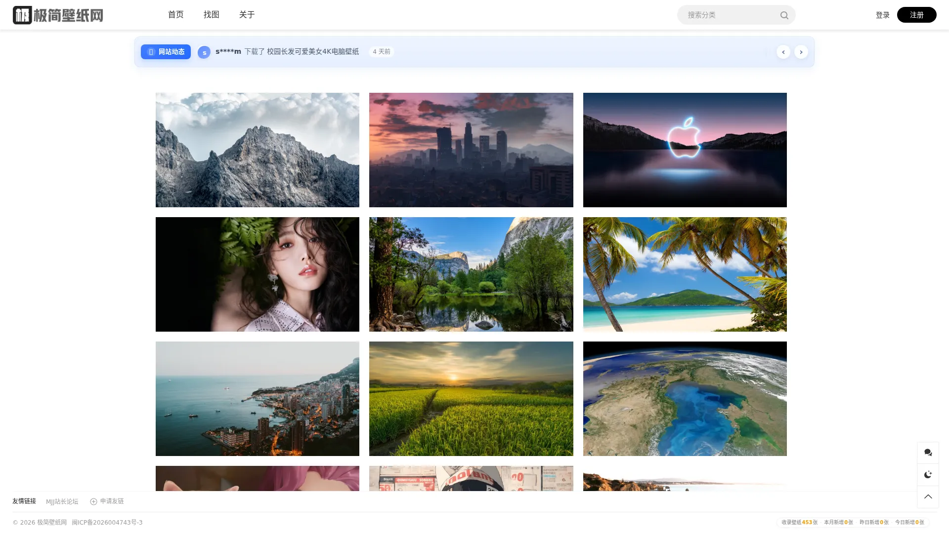
Task: Show previous site activity item
Action: [x=783, y=52]
